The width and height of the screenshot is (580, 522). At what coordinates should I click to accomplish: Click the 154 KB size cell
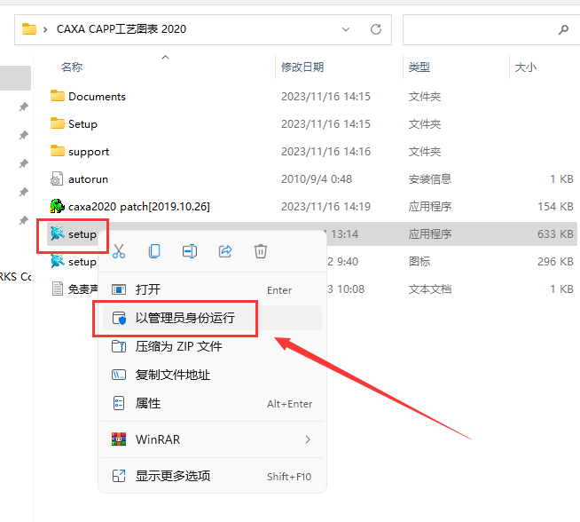pos(555,207)
